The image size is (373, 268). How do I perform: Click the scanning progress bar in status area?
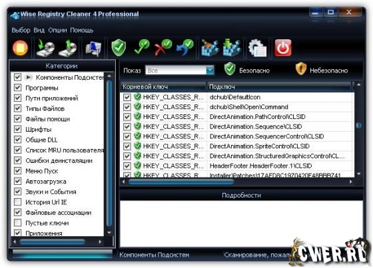pos(63,255)
